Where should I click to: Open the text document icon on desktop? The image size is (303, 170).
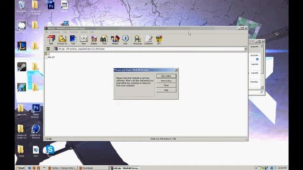36,151
